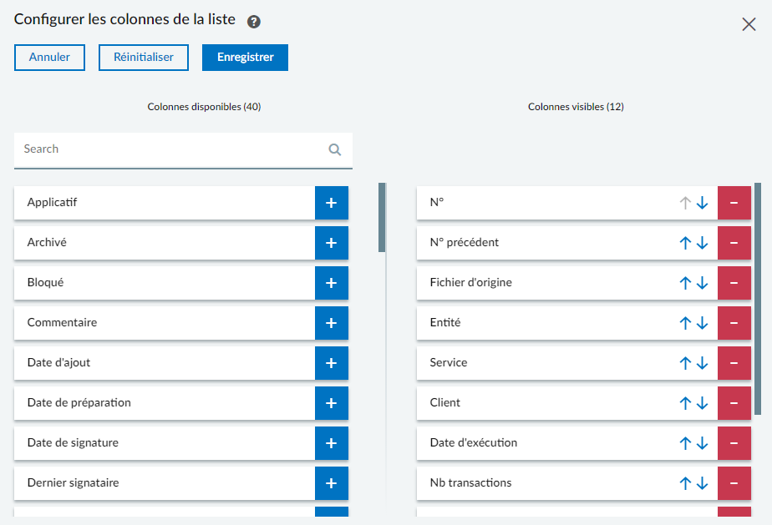Reset columns with Réinitialiser button
The width and height of the screenshot is (772, 525).
click(x=144, y=58)
